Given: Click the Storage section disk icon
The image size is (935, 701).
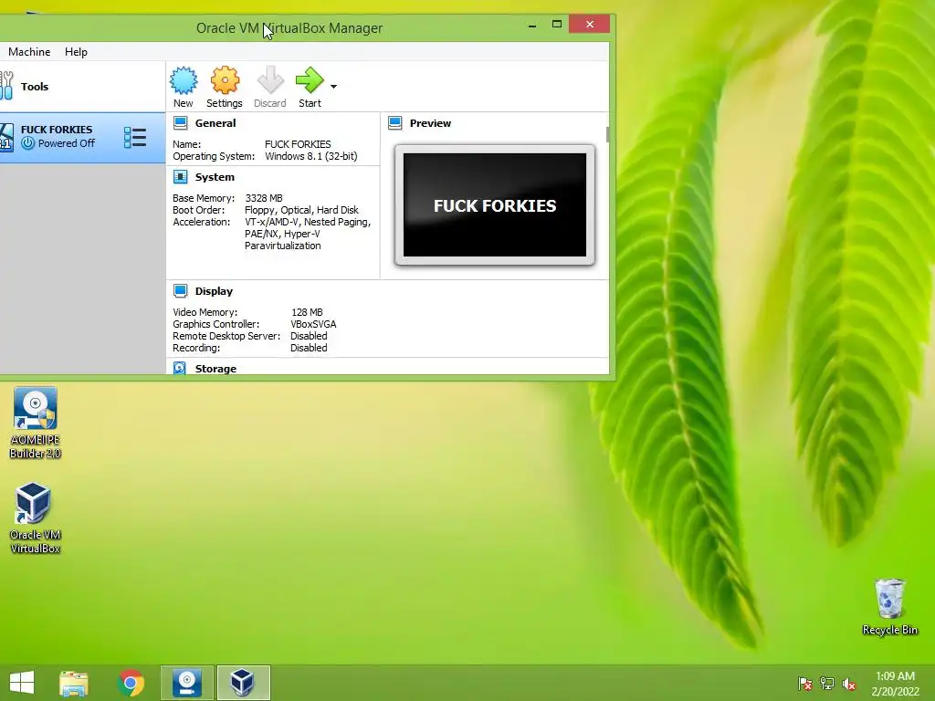Looking at the screenshot, I should pos(180,368).
